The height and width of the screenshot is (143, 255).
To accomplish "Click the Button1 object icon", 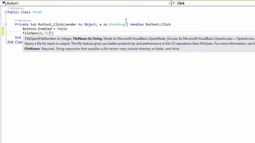I will 4,3.
